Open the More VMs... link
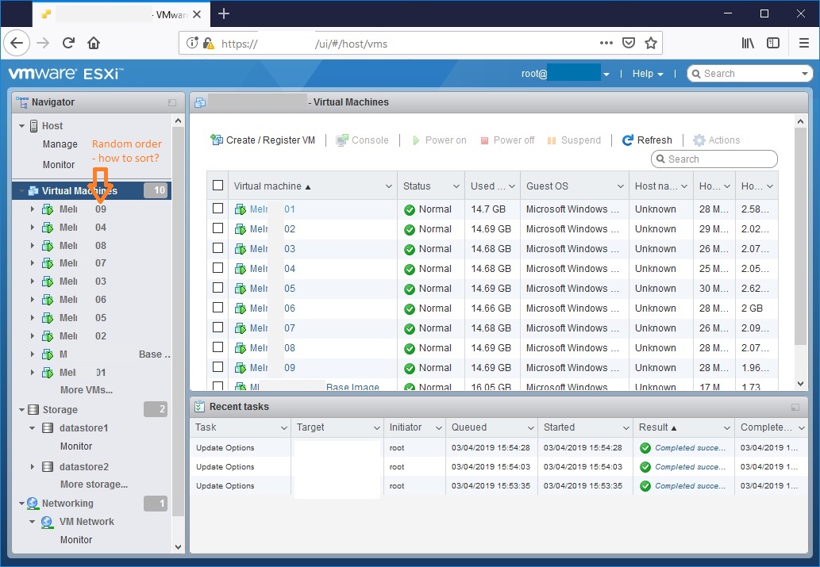The width and height of the screenshot is (820, 567). pos(87,390)
